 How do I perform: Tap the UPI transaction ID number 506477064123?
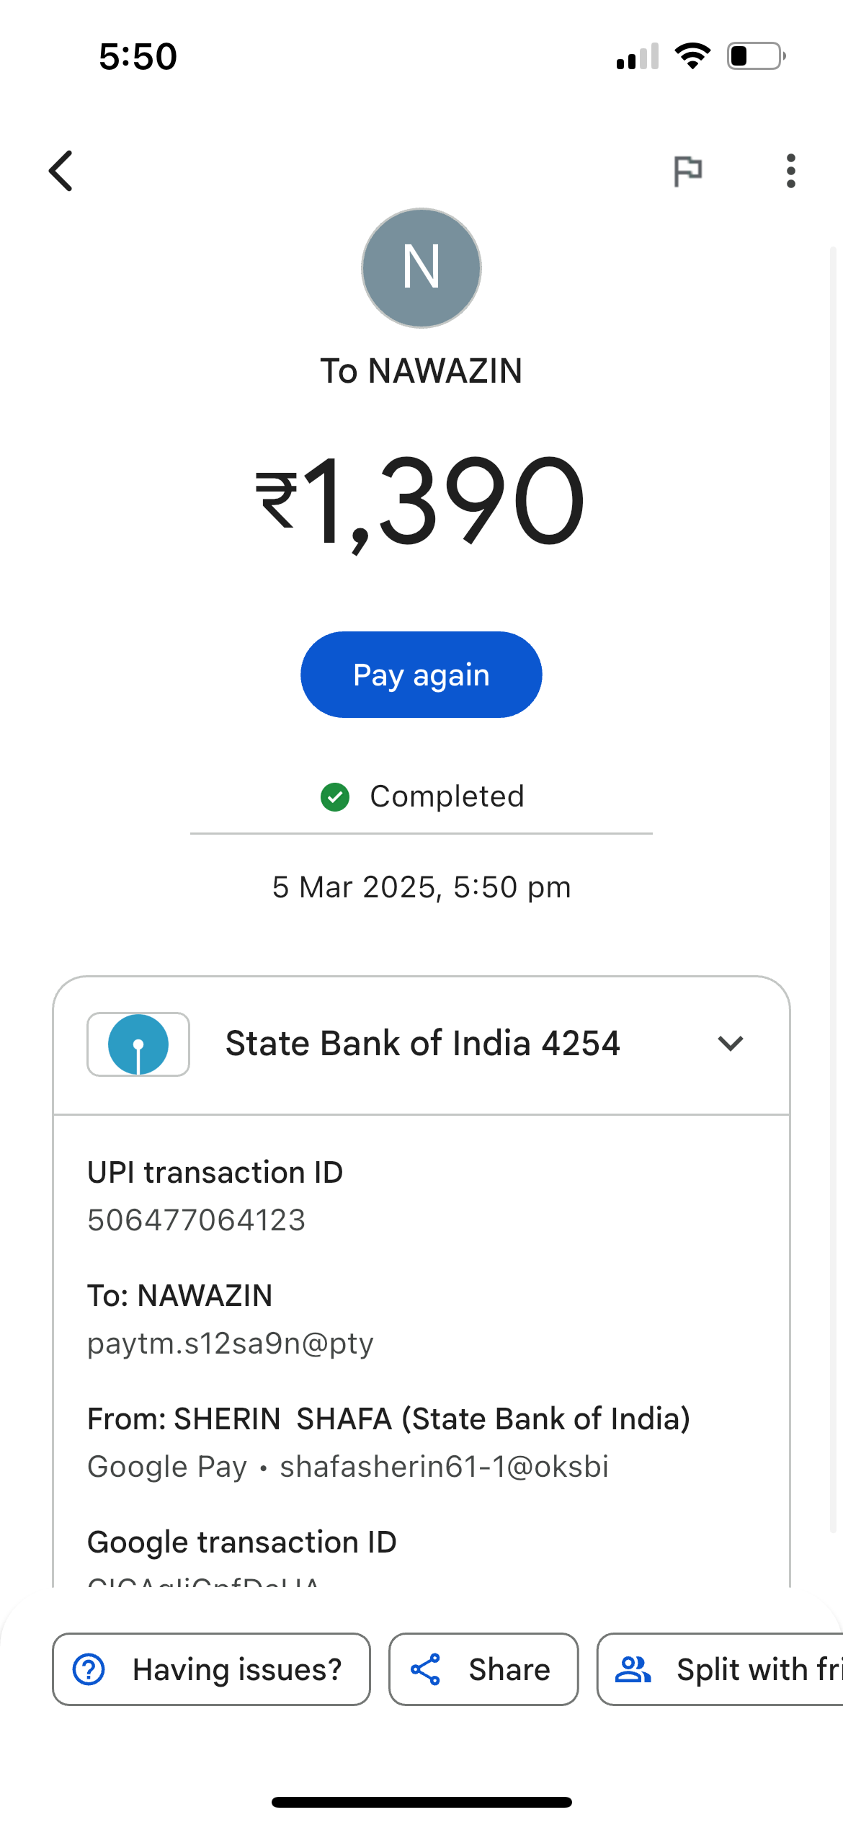pos(197,1220)
